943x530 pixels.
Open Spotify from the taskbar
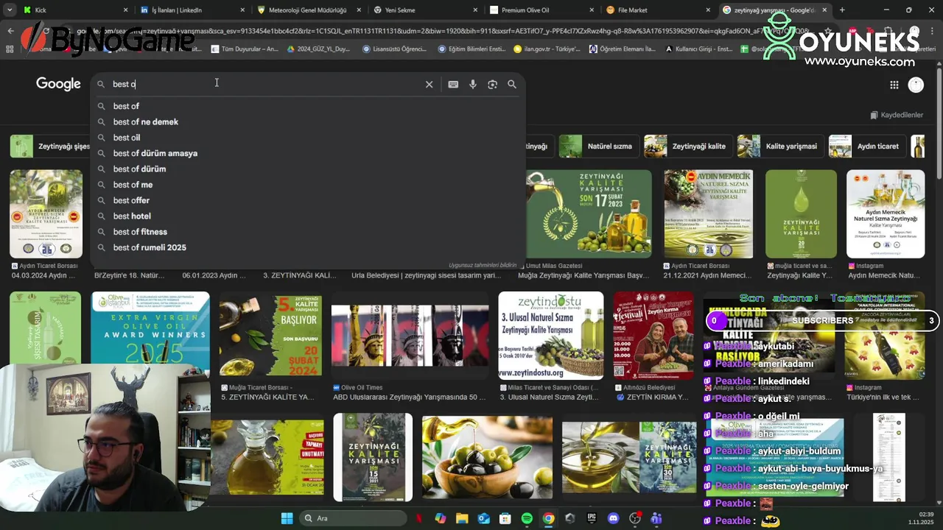click(x=527, y=518)
